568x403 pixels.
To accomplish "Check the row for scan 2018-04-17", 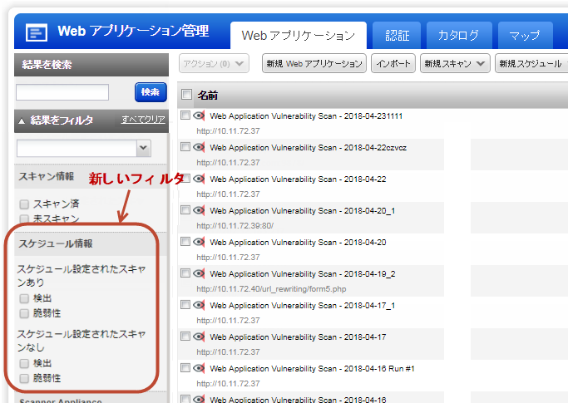I will click(x=185, y=336).
